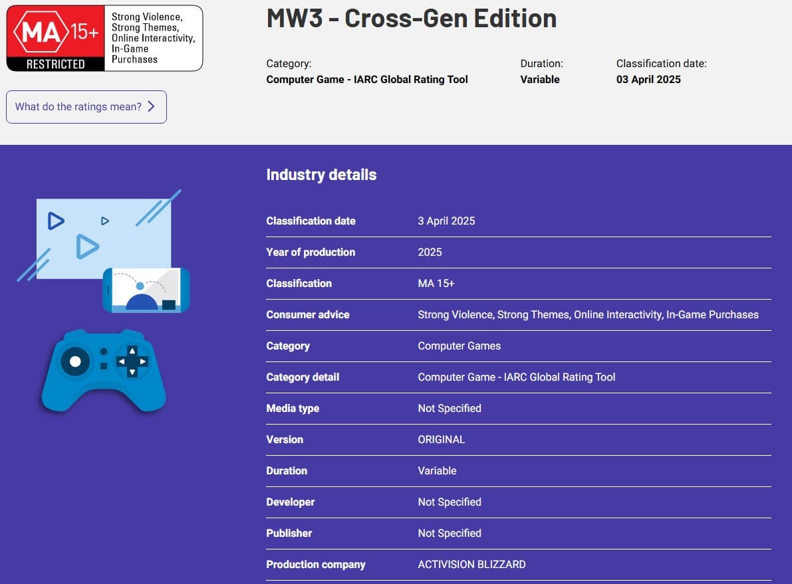Click the 'Category detail' row label
Image resolution: width=792 pixels, height=584 pixels.
pos(303,377)
